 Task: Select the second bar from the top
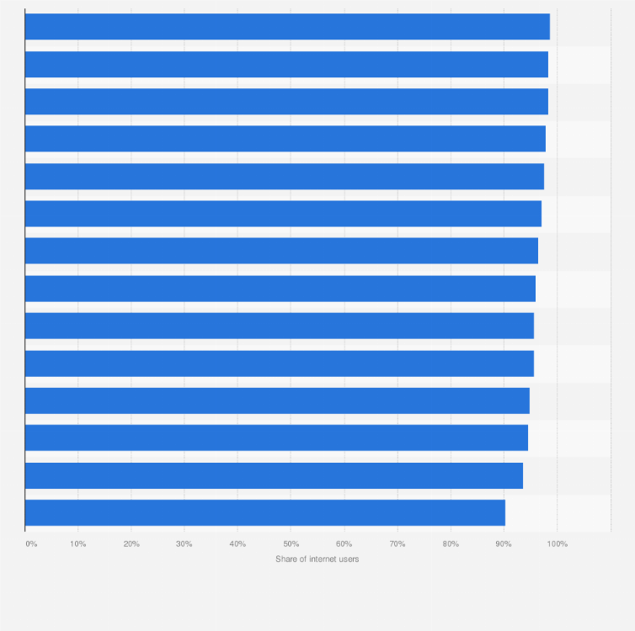(286, 65)
